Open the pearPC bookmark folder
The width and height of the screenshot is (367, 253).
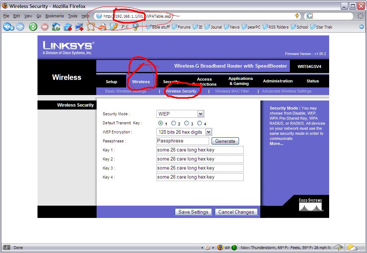coord(251,27)
